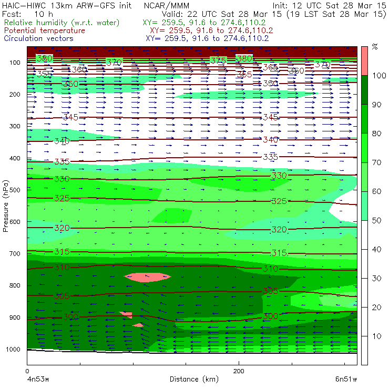
Task: Click the 'NCAR/MMM' header text
Action: pyautogui.click(x=167, y=6)
